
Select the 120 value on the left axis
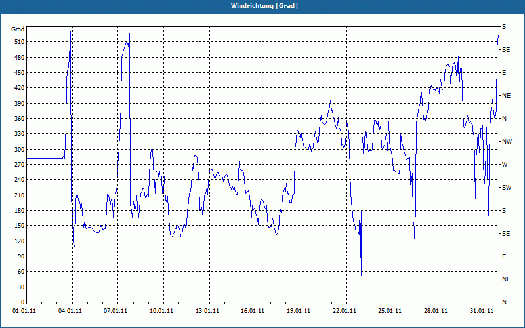click(x=20, y=241)
